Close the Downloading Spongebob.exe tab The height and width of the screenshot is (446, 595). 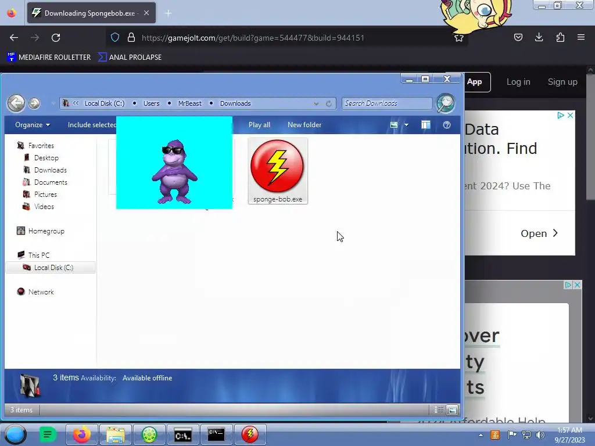[146, 13]
